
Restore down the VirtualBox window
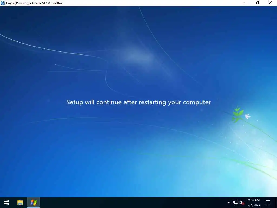(258, 3)
